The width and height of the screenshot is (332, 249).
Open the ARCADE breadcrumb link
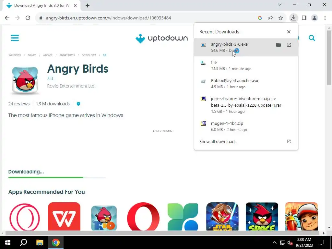pyautogui.click(x=48, y=55)
